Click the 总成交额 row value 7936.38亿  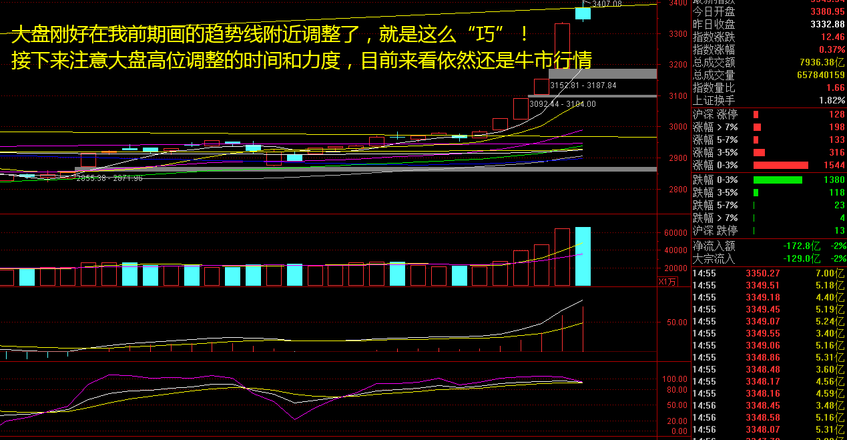point(768,62)
